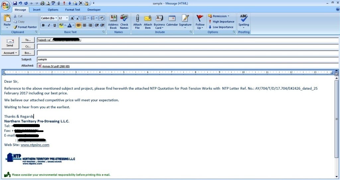This screenshot has height=180, width=340.
Task: Click the paperclip attach icon in quick access toolbar
Action: (58, 3)
